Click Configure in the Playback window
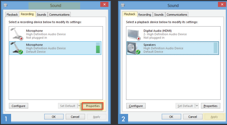The height and width of the screenshot is (125, 227). click(136, 106)
